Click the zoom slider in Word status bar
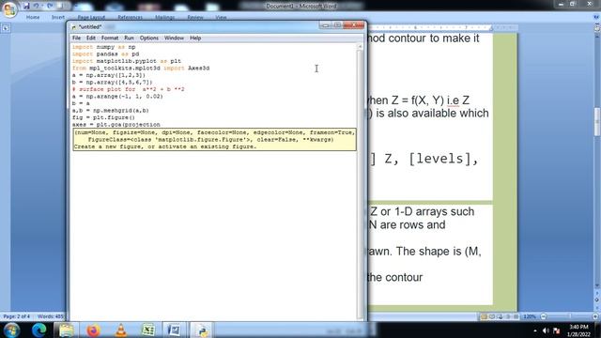Screen dimensions: 601x338 point(570,316)
